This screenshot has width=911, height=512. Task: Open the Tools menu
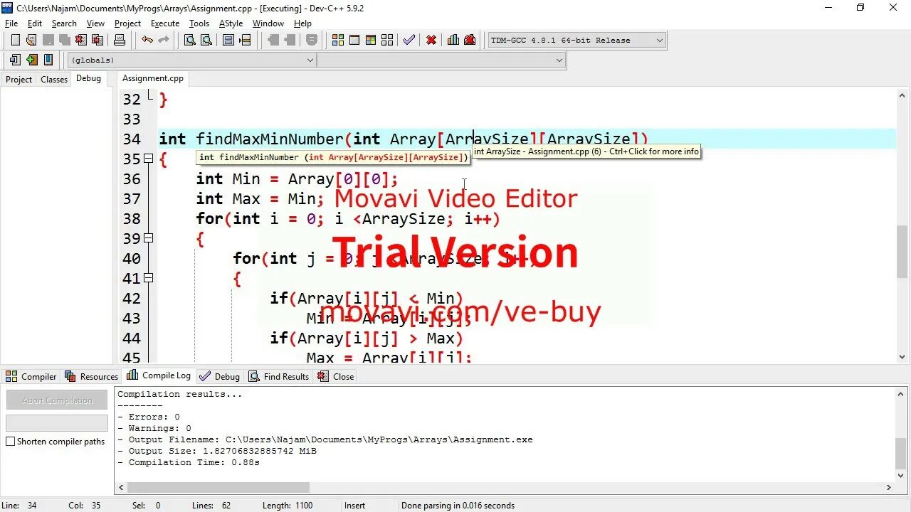pyautogui.click(x=199, y=23)
